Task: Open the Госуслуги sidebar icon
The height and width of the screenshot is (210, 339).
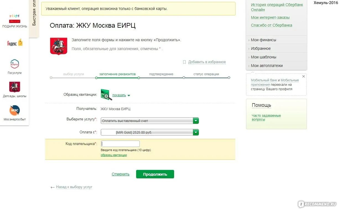Action: tap(15, 64)
